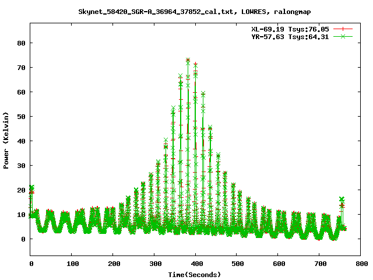The height and width of the screenshot is (280, 373).
Task: Click the x-axis tick label 300
Action: point(156,264)
